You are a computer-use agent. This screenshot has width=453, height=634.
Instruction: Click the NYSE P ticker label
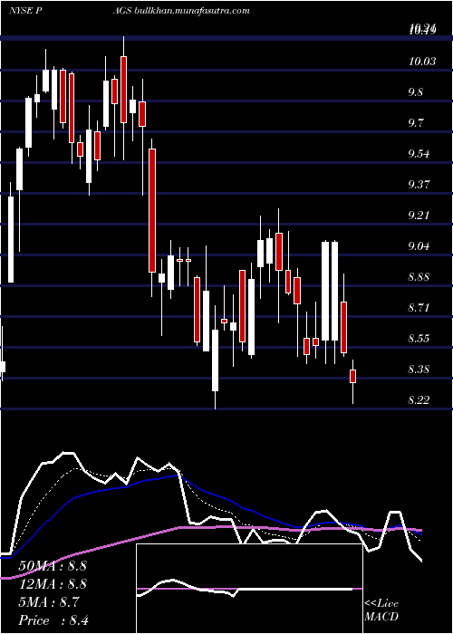coord(26,11)
